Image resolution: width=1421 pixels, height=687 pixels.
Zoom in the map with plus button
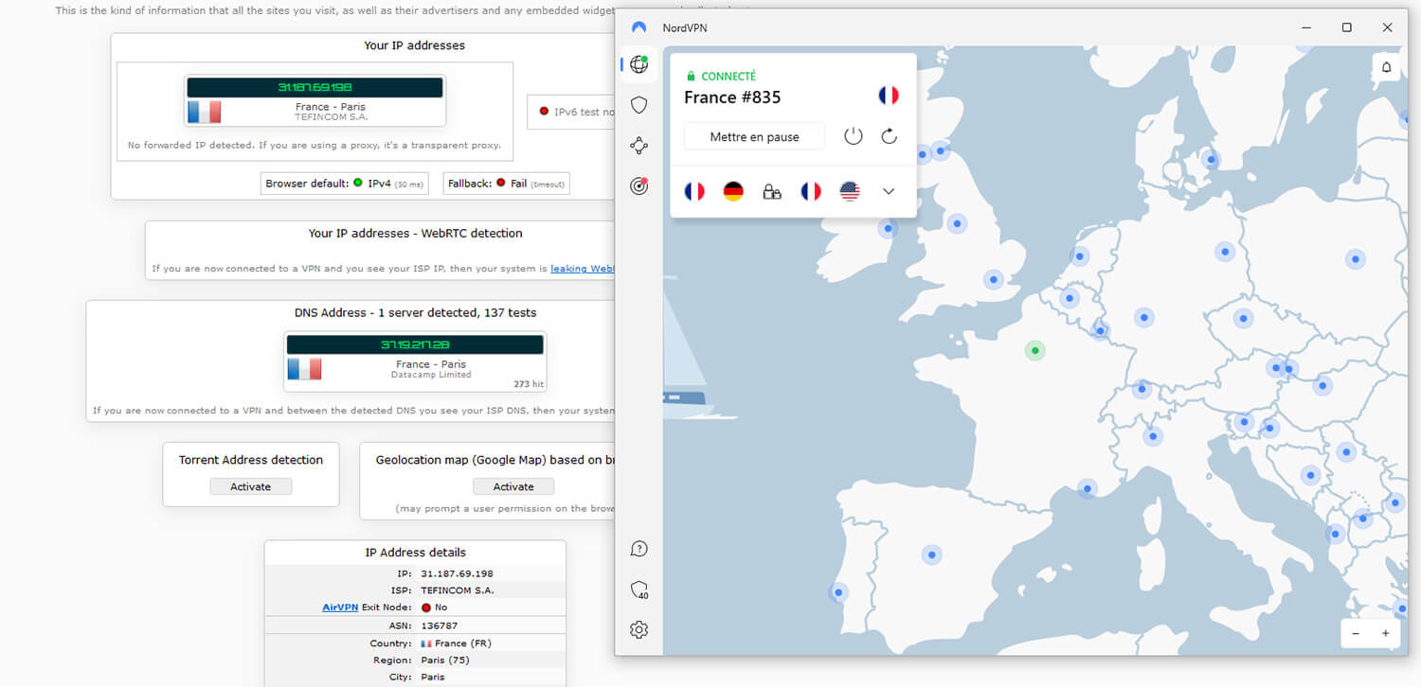click(1386, 633)
